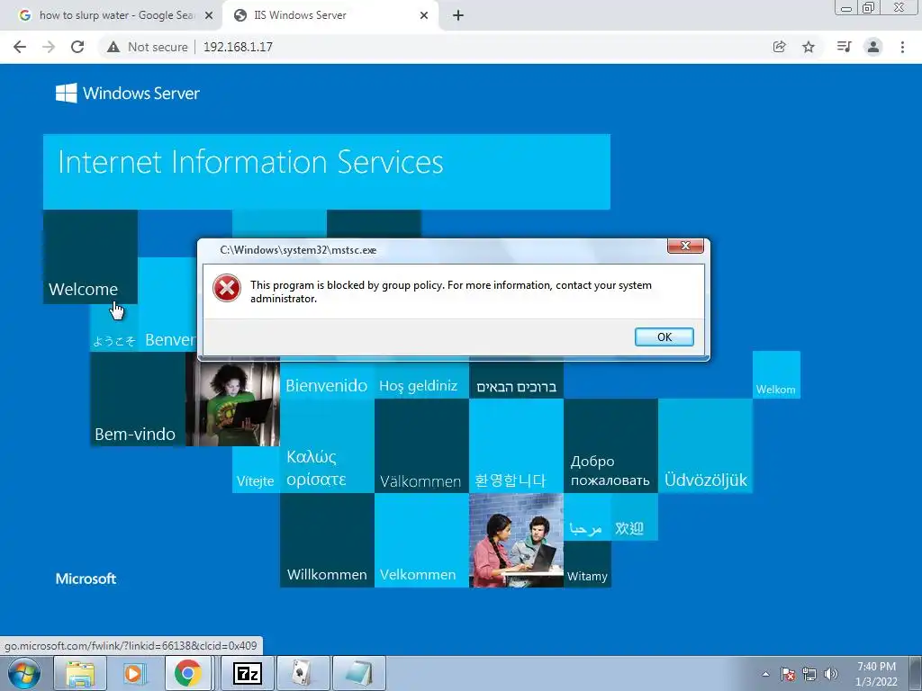Click the 欢迎 tile
The image size is (922, 691).
635,517
